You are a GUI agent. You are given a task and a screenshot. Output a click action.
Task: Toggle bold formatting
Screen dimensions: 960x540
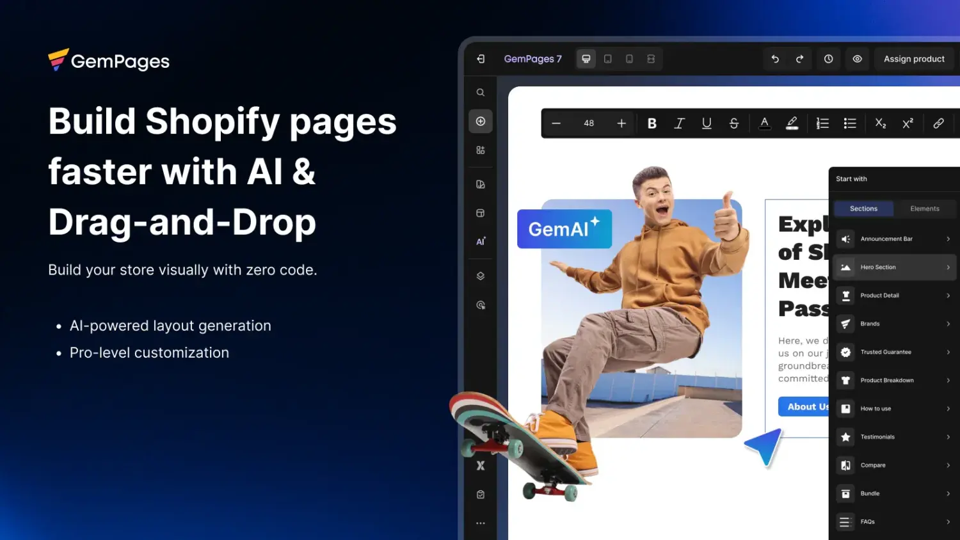point(652,123)
